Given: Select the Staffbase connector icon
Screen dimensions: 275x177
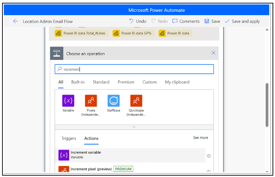Looking at the screenshot, I should point(114,100).
